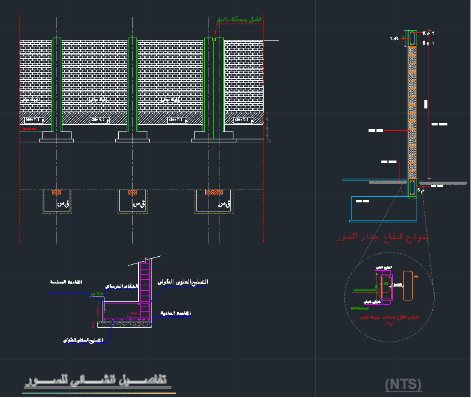Click the "(NTS)" scale label
Image resolution: width=471 pixels, height=398 pixels.
click(403, 385)
